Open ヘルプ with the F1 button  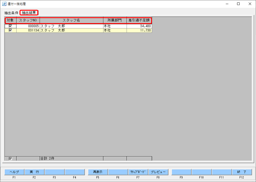[14, 172]
